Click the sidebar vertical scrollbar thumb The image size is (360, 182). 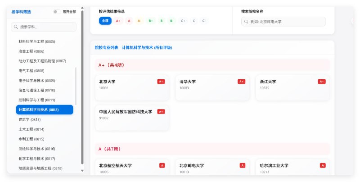82,87
